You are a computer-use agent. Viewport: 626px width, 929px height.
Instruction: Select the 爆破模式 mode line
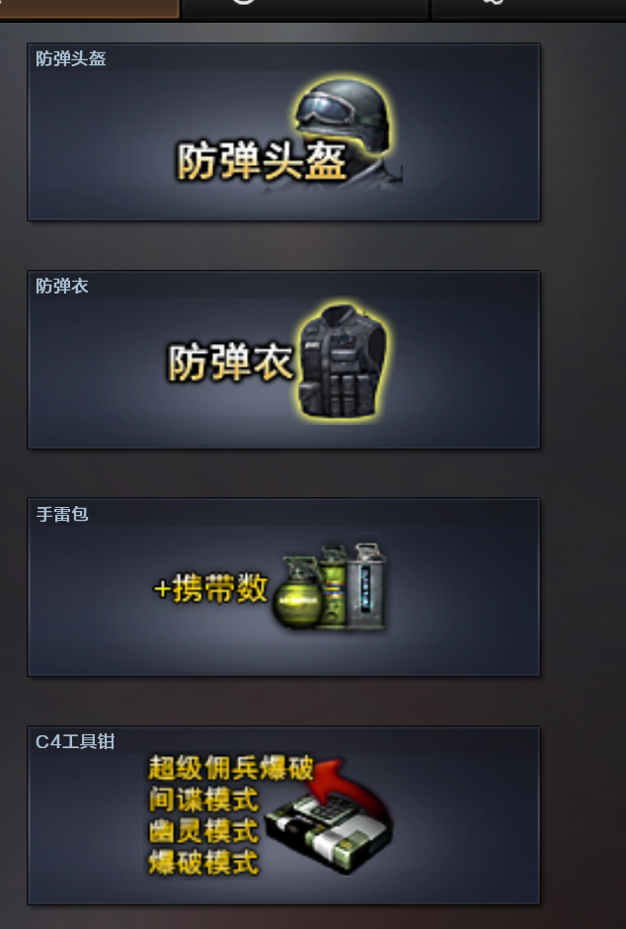pos(203,862)
